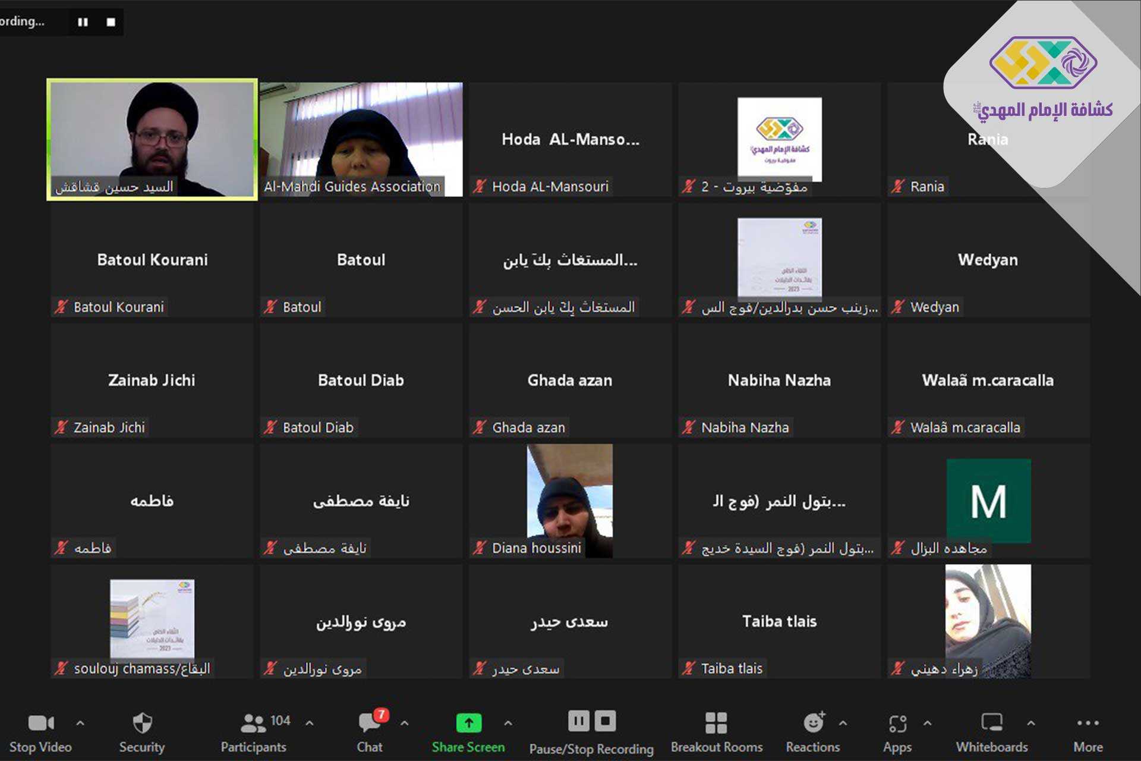Open the Participants panel
1141x761 pixels.
coord(254,723)
